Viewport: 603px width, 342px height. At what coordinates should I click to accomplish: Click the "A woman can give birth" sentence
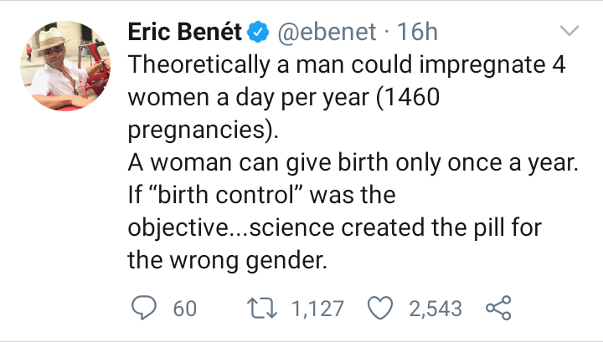coord(353,164)
